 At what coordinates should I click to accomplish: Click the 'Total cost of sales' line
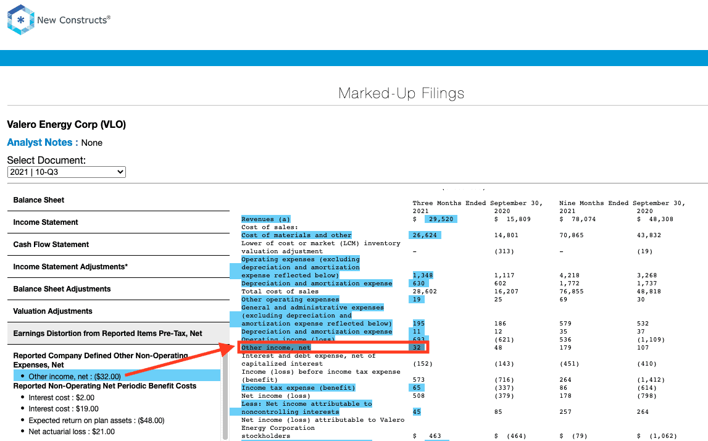tap(280, 292)
